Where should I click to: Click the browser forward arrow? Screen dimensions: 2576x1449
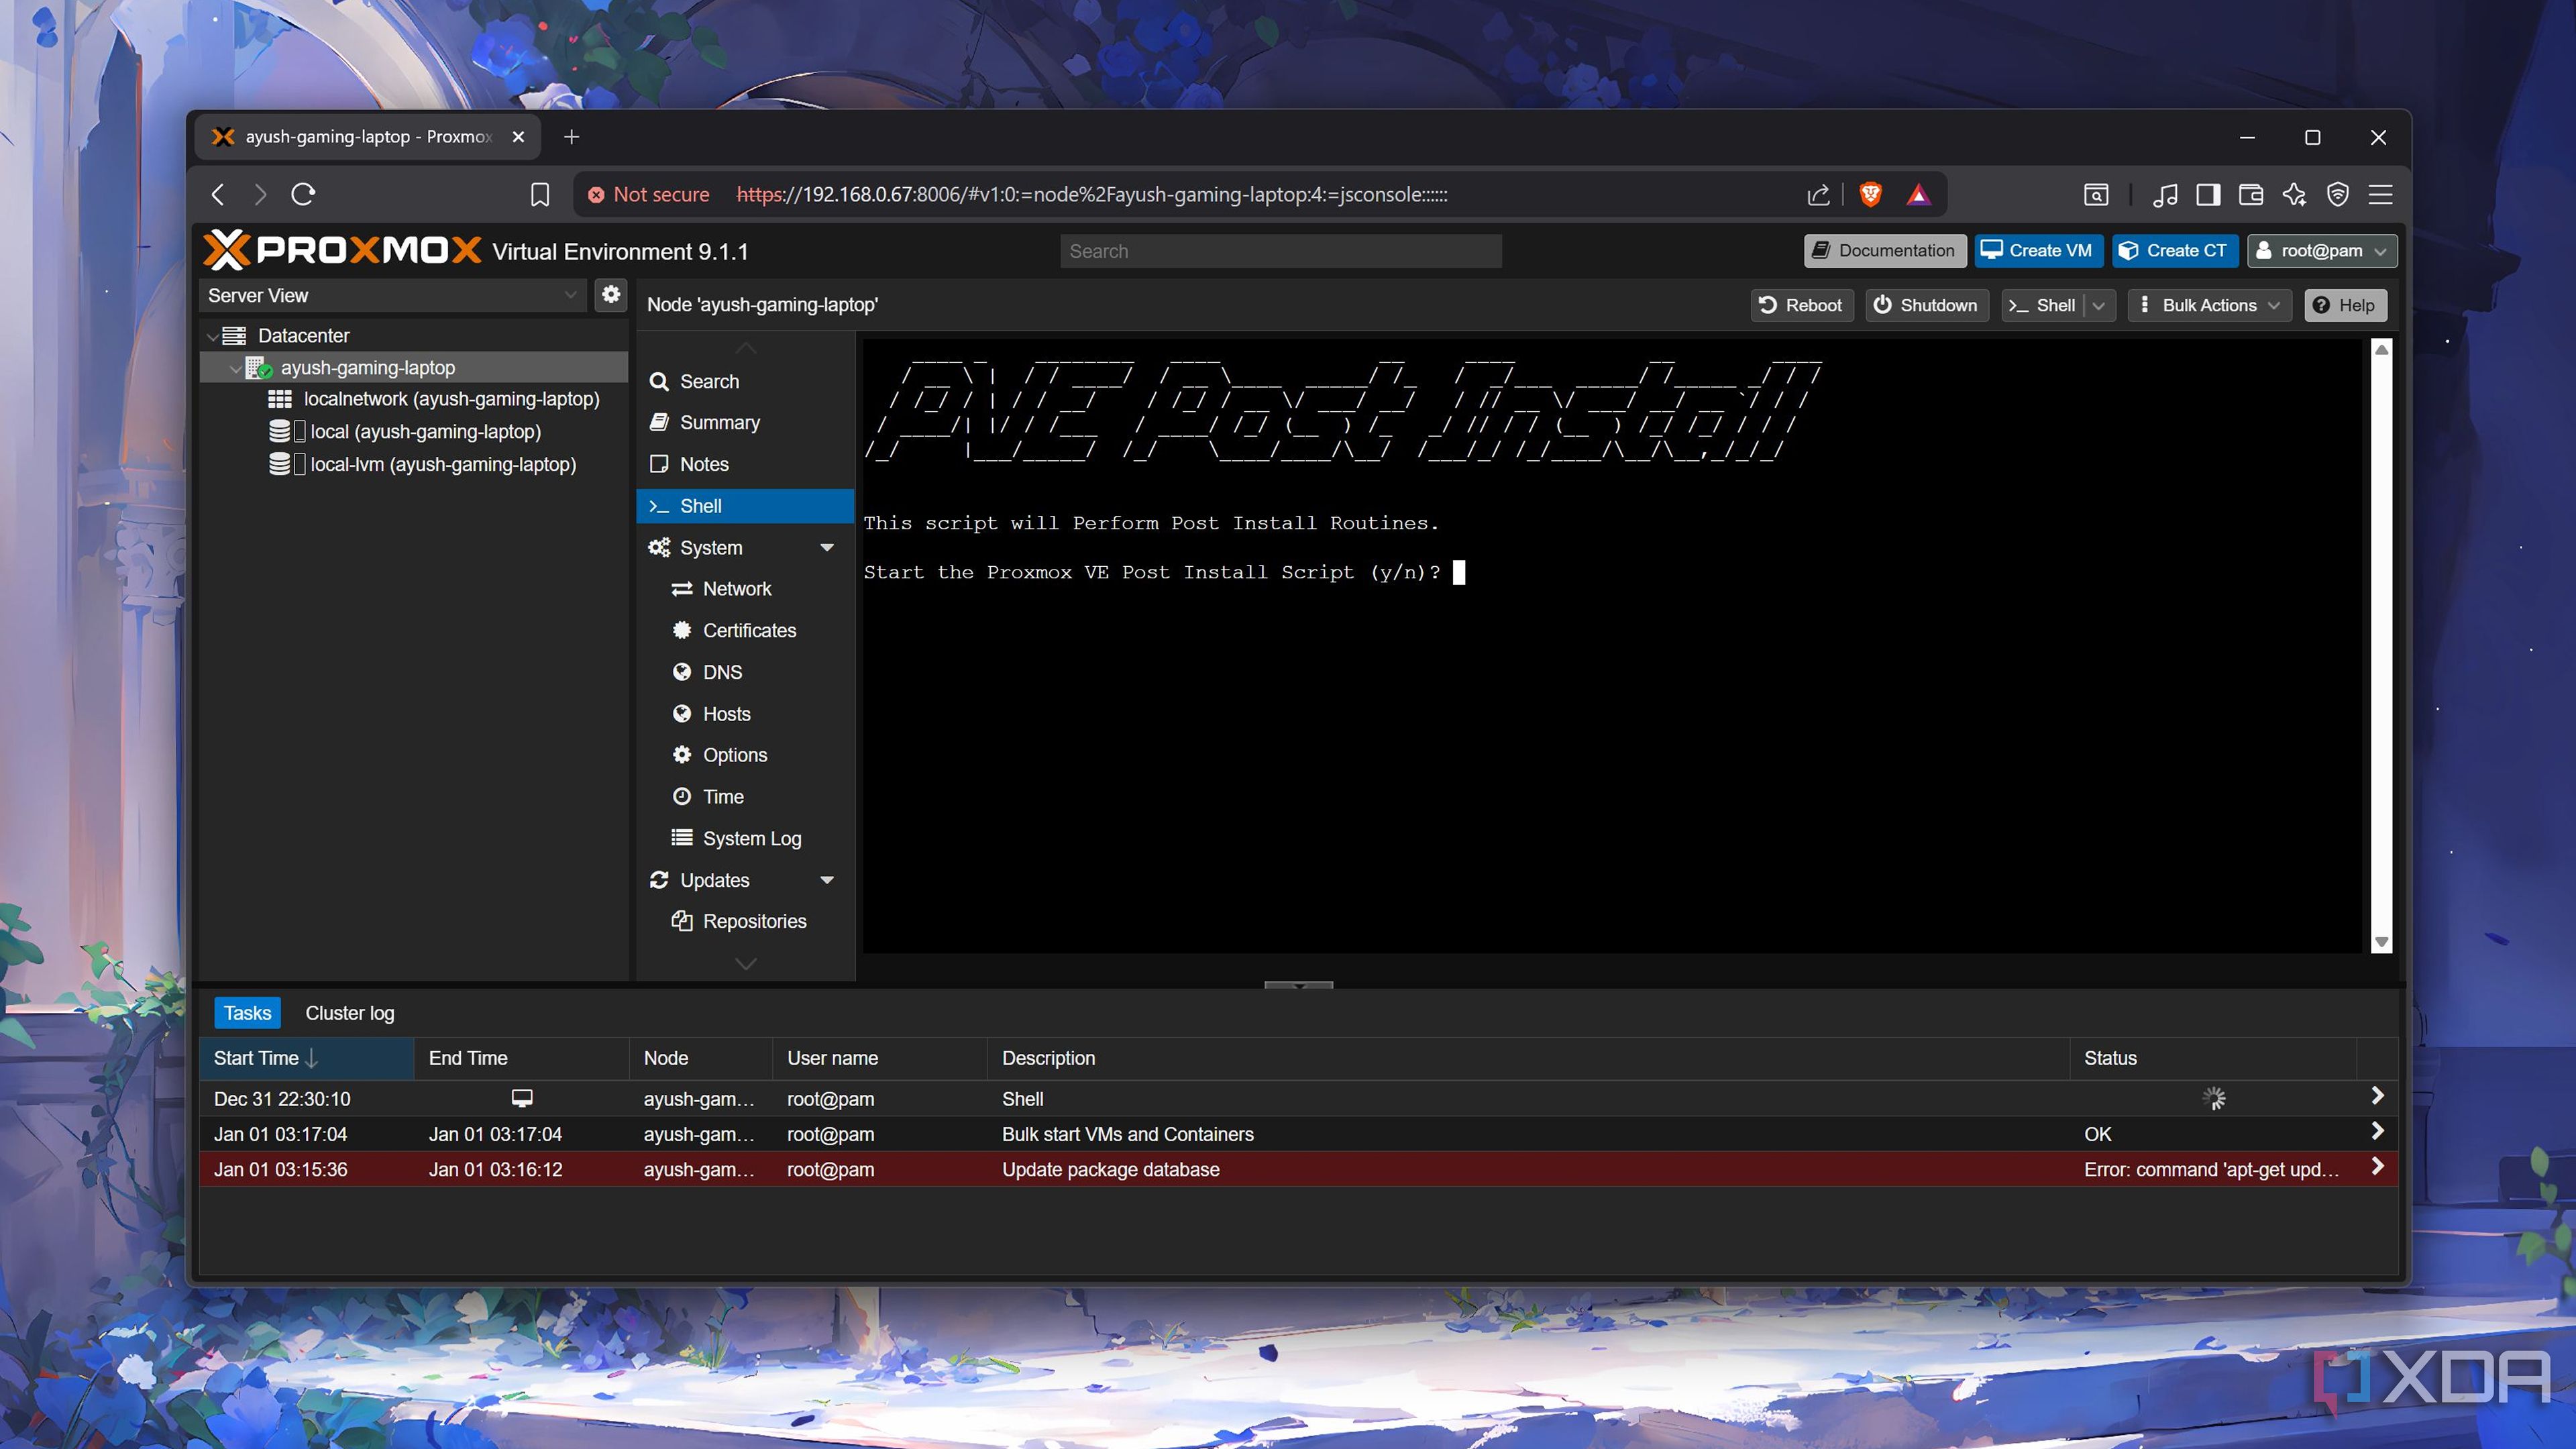coord(260,194)
